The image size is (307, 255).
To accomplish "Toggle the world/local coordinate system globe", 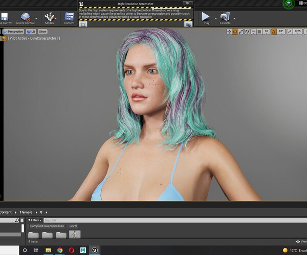I will coord(247,32).
